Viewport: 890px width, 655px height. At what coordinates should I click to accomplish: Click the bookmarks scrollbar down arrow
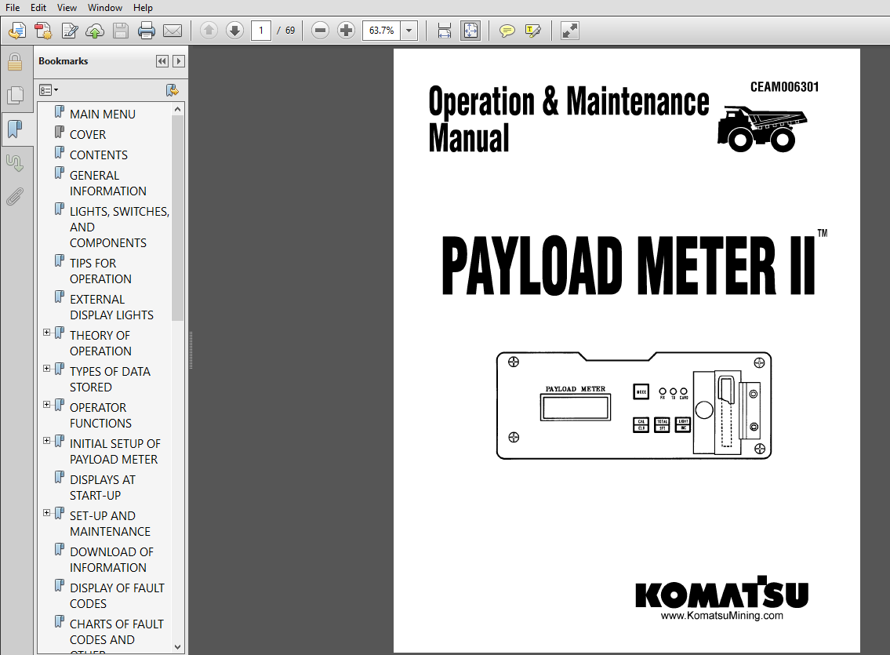pyautogui.click(x=178, y=646)
